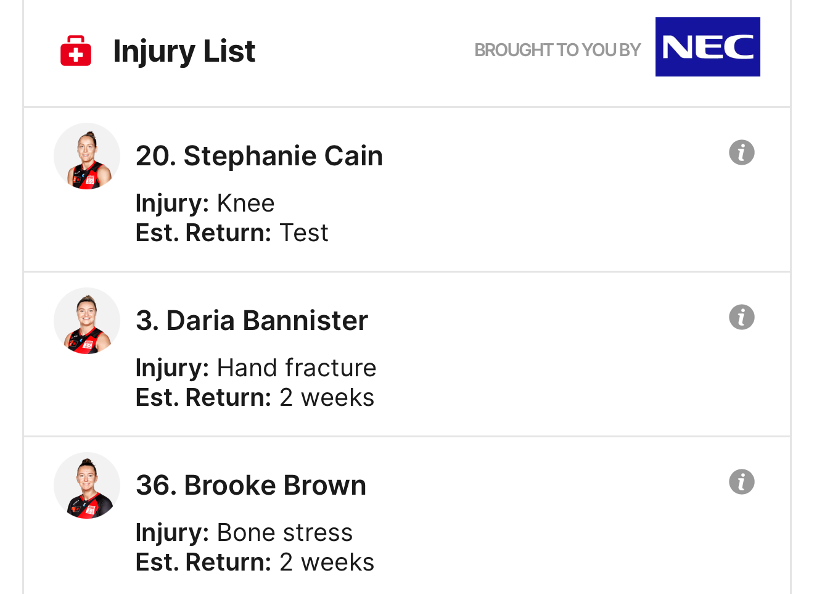Click the Injury List heading
Screen dimensions: 814x594
184,51
